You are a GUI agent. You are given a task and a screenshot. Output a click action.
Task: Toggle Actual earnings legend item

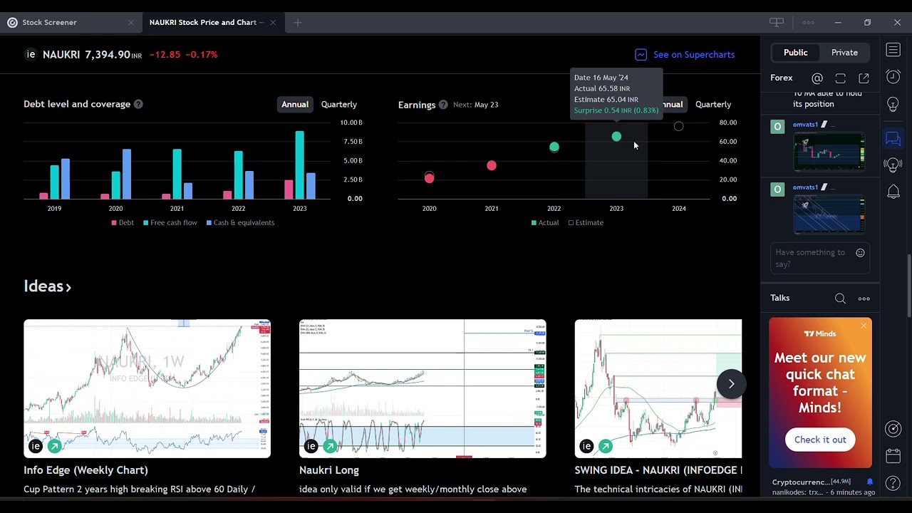tap(545, 222)
